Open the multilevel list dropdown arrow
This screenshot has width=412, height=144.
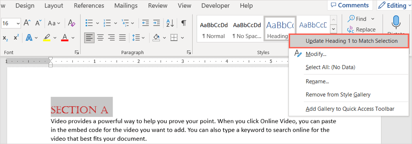click(x=132, y=23)
